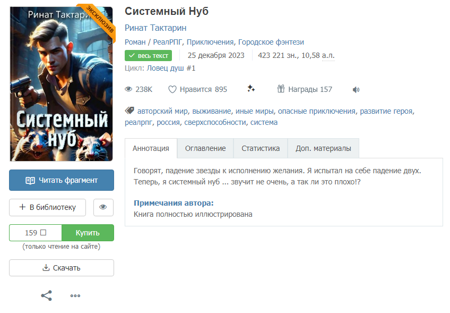Screen dimensions: 450x313
Task: Add book with В библиотеку button
Action: [47, 207]
